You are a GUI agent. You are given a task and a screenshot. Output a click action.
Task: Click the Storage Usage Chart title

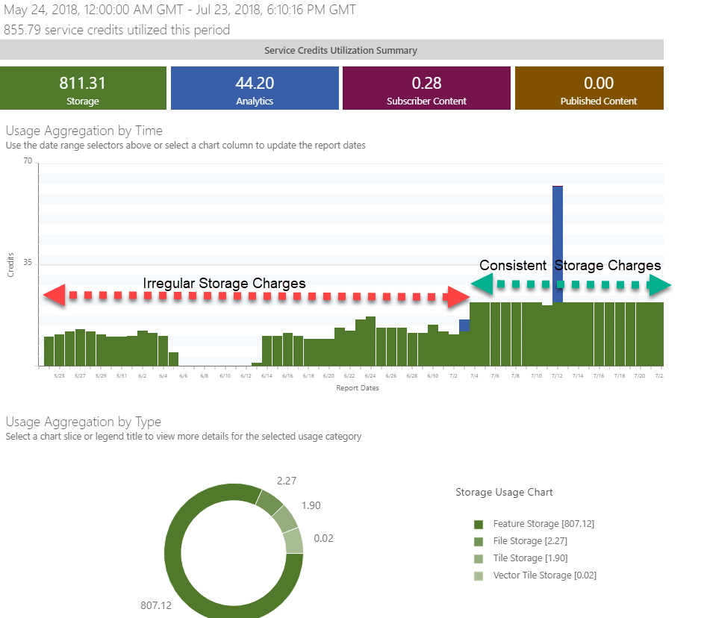pyautogui.click(x=504, y=492)
